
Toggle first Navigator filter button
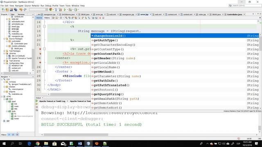[9, 135]
